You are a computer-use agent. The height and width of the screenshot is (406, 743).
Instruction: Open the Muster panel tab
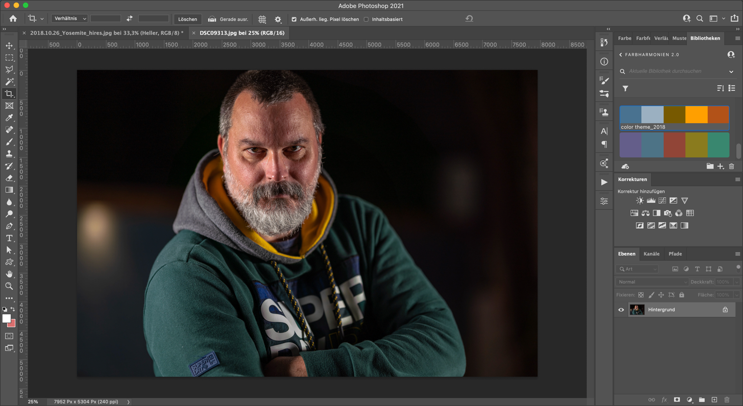coord(679,38)
